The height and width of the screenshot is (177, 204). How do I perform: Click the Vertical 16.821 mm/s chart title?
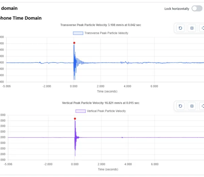(101, 103)
